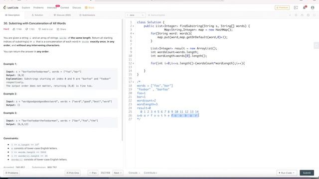This screenshot has height=179, width=319.
Task: Click the Premium button
Action: pyautogui.click(x=282, y=7)
